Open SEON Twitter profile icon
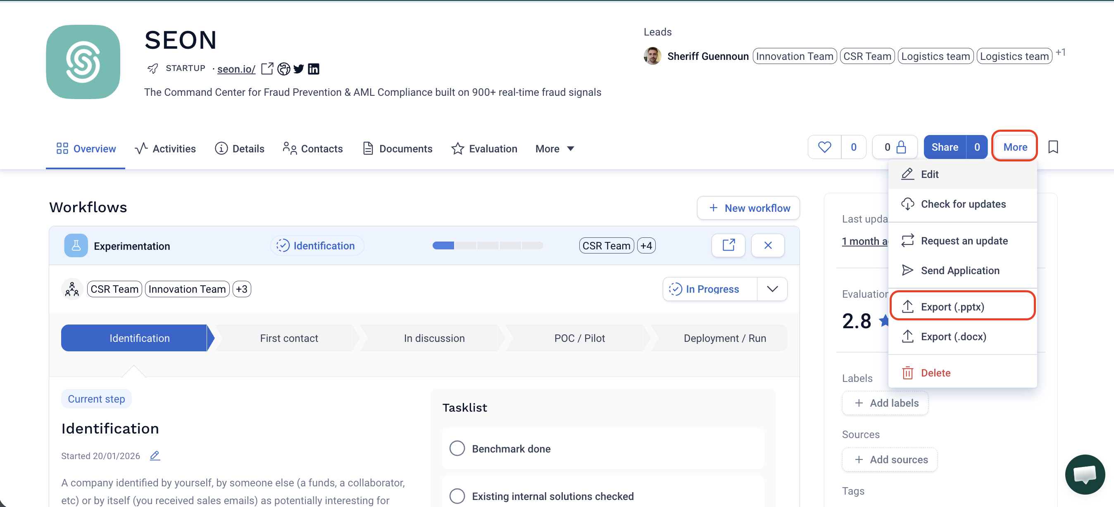This screenshot has height=507, width=1114. tap(299, 69)
